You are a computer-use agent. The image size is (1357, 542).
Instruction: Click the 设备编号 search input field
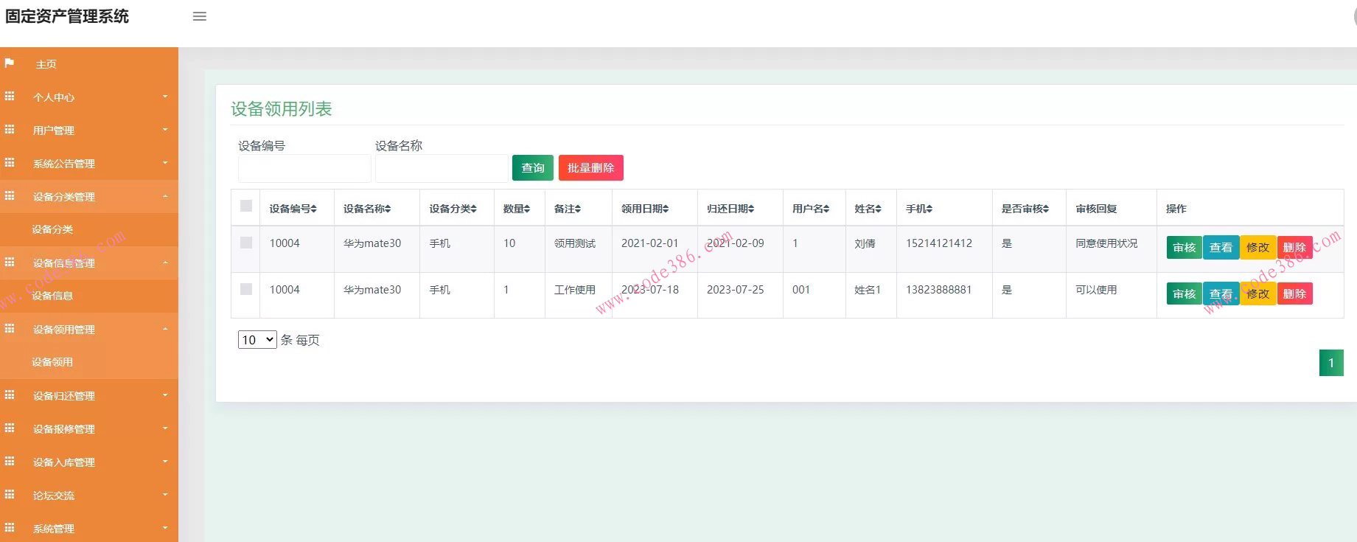[304, 169]
